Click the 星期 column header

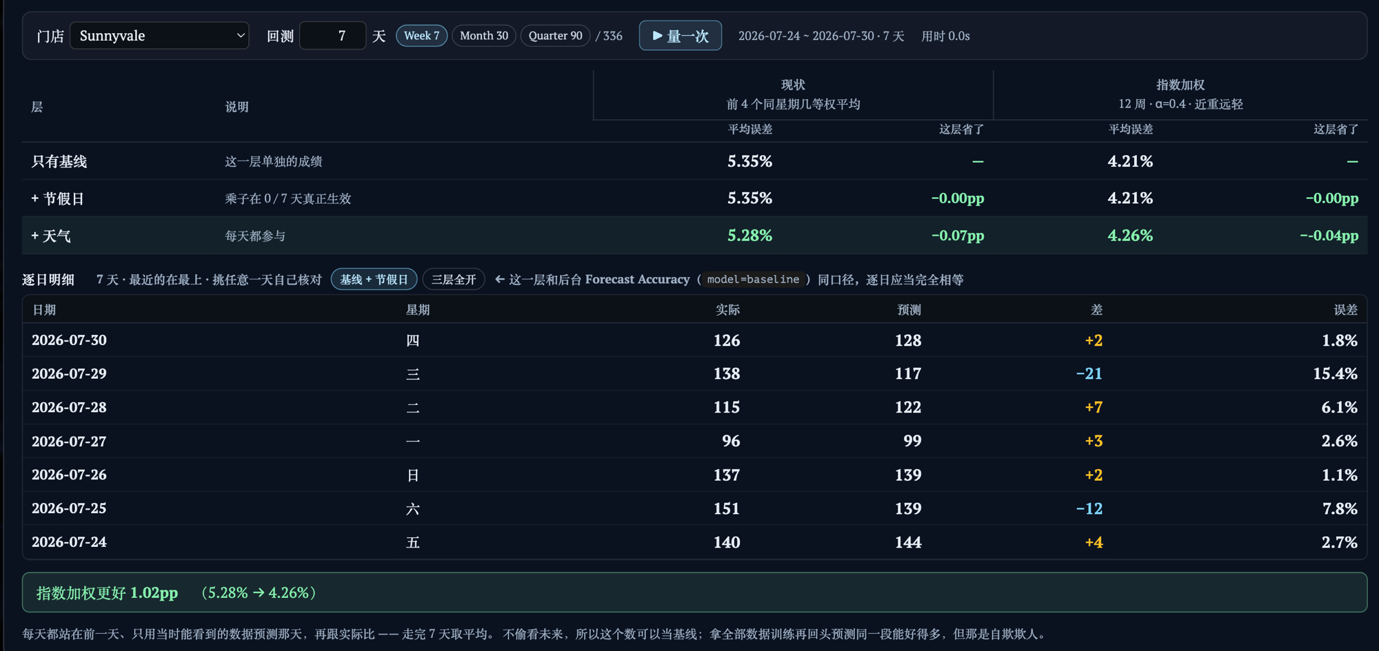418,309
